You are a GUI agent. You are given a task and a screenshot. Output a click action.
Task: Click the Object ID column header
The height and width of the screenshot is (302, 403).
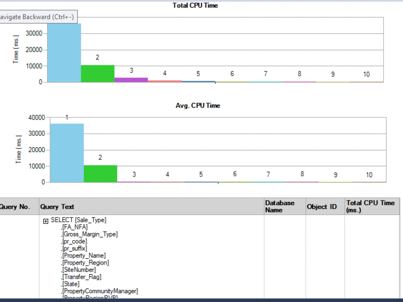[x=325, y=207]
